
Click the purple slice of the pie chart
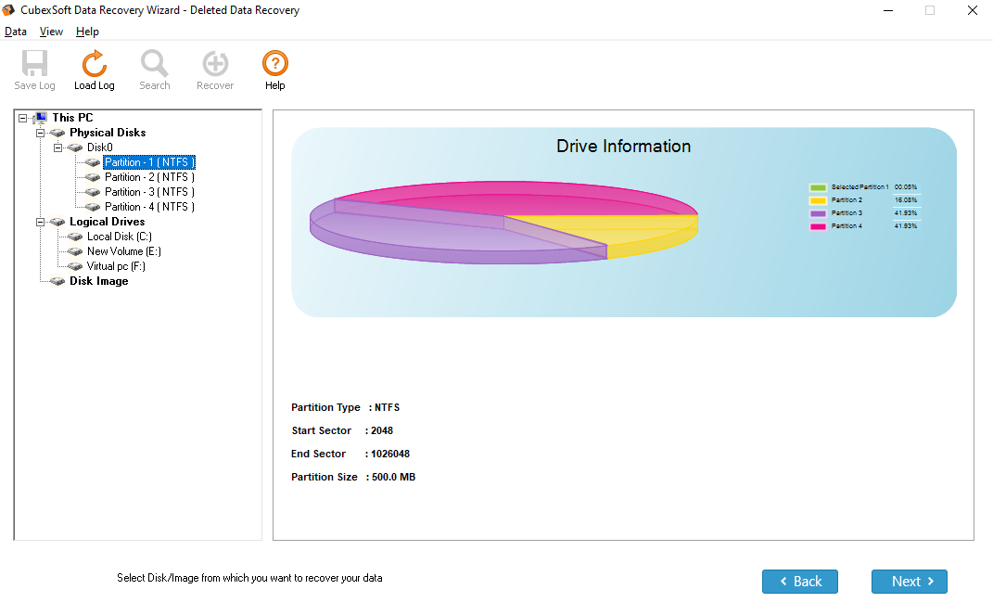[417, 232]
